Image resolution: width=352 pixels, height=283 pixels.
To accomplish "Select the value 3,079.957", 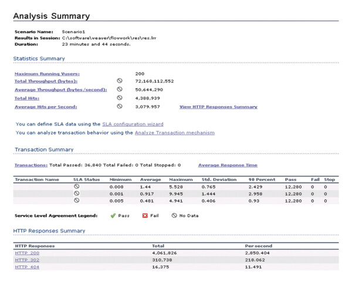I will [x=147, y=107].
